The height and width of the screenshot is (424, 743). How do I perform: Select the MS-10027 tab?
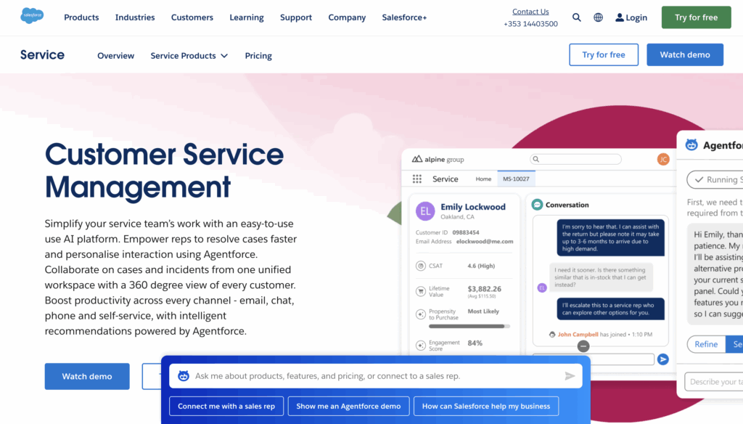516,179
